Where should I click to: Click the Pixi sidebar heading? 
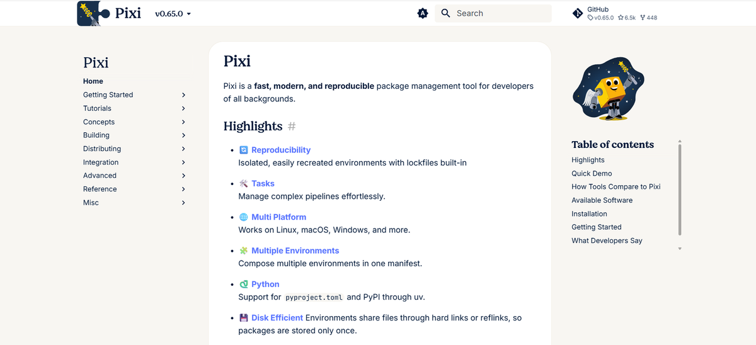pos(96,62)
